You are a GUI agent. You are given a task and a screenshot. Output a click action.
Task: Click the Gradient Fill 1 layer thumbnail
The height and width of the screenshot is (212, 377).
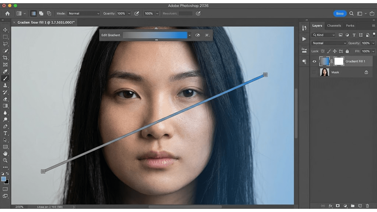325,61
